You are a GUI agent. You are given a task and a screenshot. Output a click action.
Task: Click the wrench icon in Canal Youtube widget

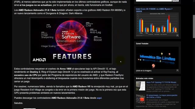(x=177, y=70)
